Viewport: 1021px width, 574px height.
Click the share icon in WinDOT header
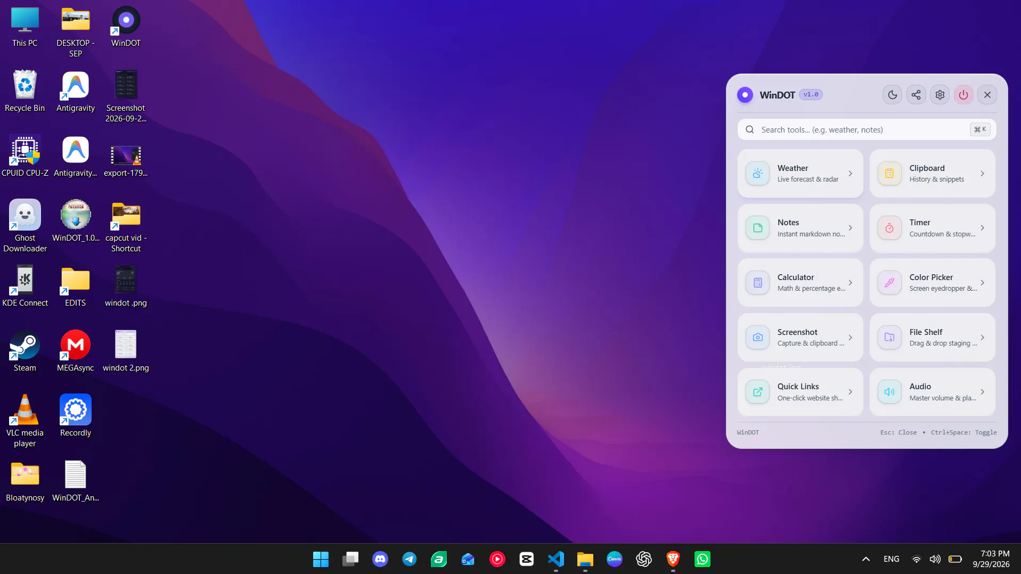(x=916, y=95)
